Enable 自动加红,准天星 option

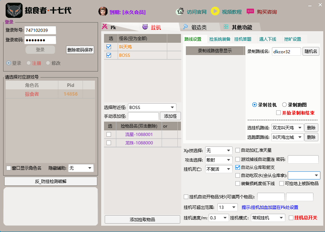click(x=238, y=151)
